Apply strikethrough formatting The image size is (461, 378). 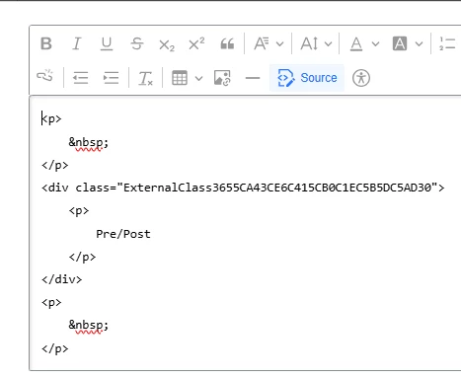click(137, 43)
